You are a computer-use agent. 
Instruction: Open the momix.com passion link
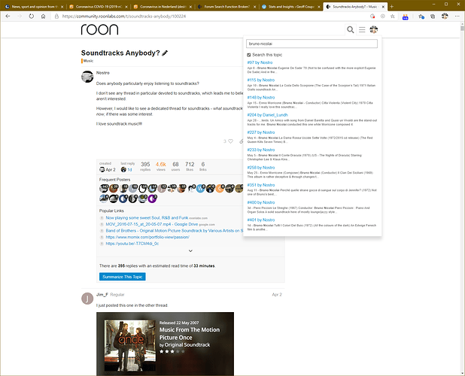pos(147,238)
